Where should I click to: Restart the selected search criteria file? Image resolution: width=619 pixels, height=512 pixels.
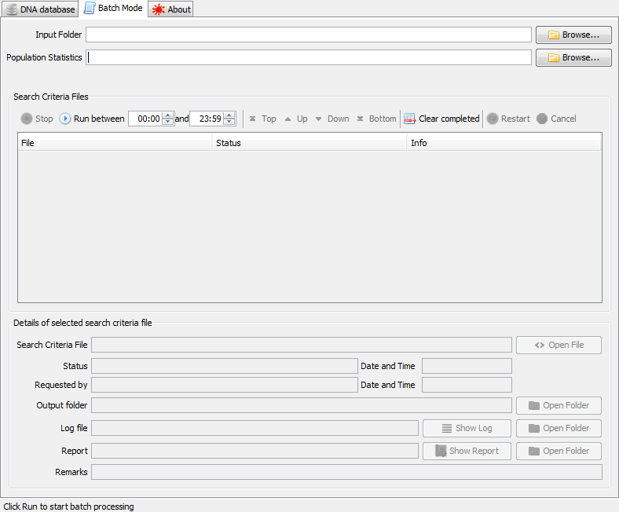[508, 119]
